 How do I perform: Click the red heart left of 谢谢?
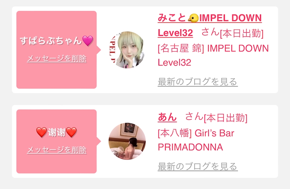pos(42,132)
